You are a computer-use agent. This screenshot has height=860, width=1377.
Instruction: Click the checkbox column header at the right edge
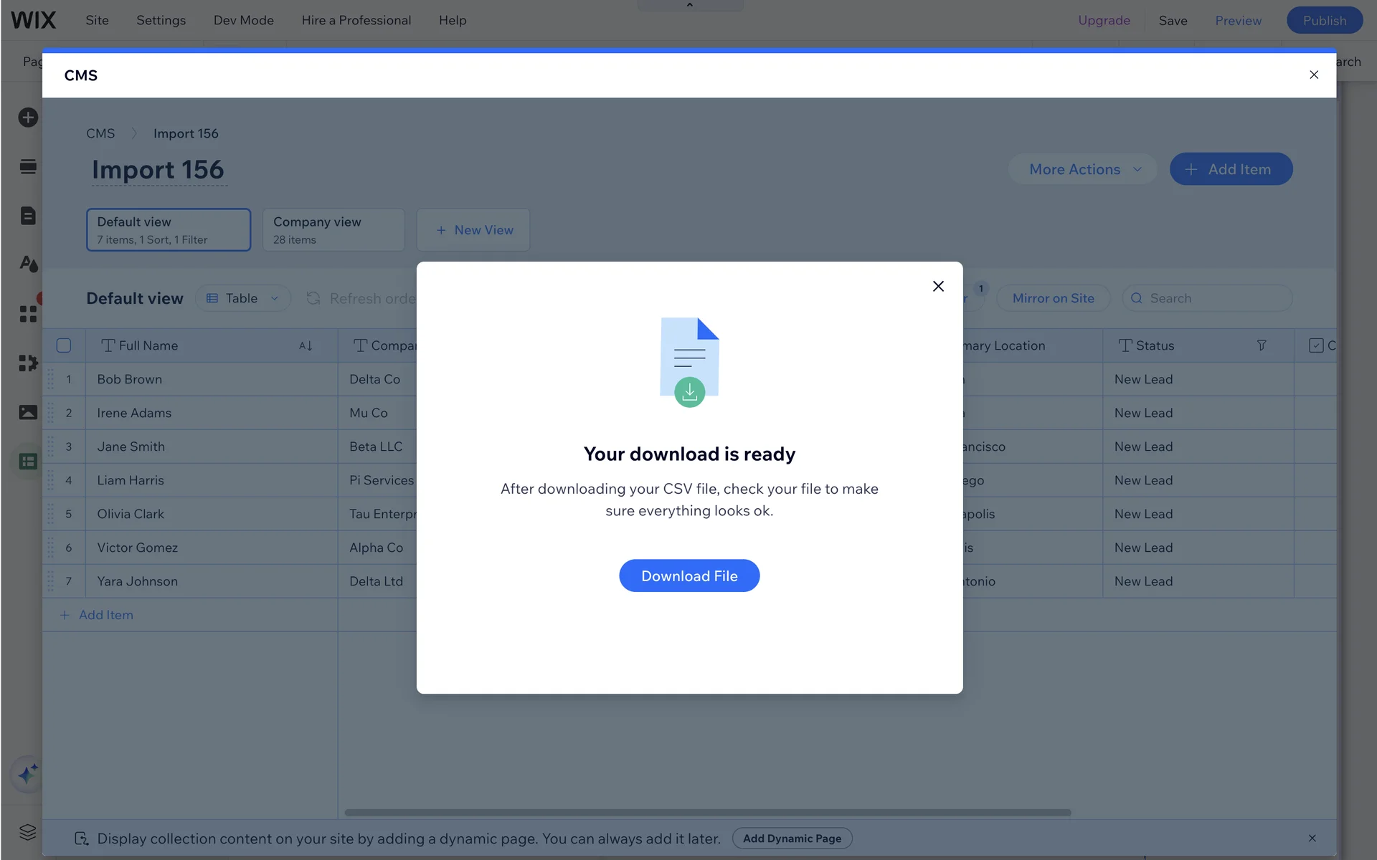pos(1317,345)
